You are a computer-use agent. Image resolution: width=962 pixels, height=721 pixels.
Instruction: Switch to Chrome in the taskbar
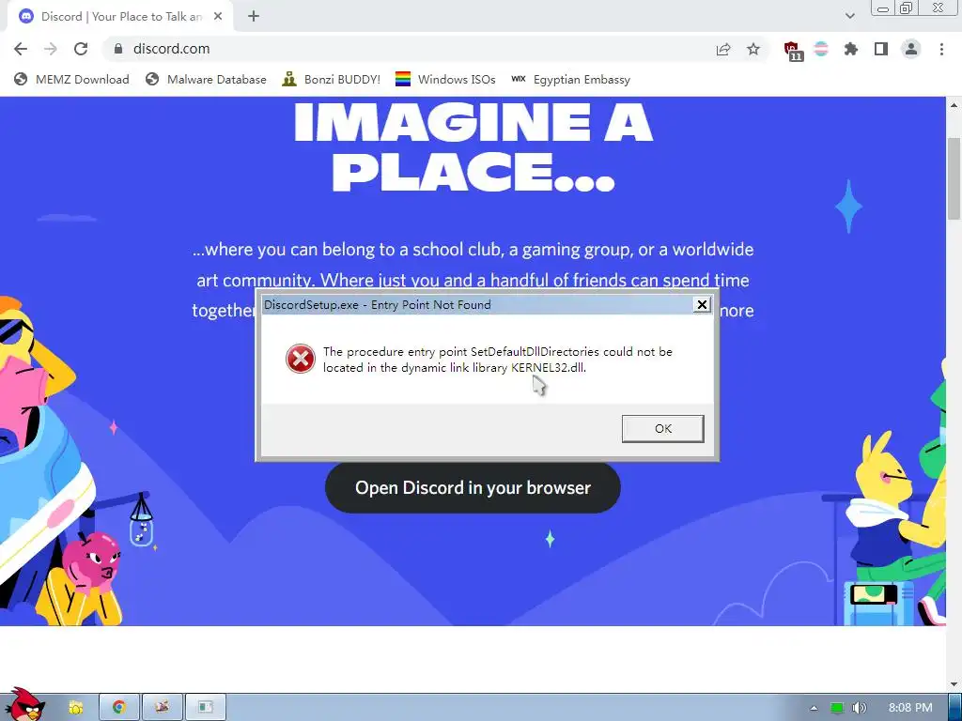(x=119, y=708)
